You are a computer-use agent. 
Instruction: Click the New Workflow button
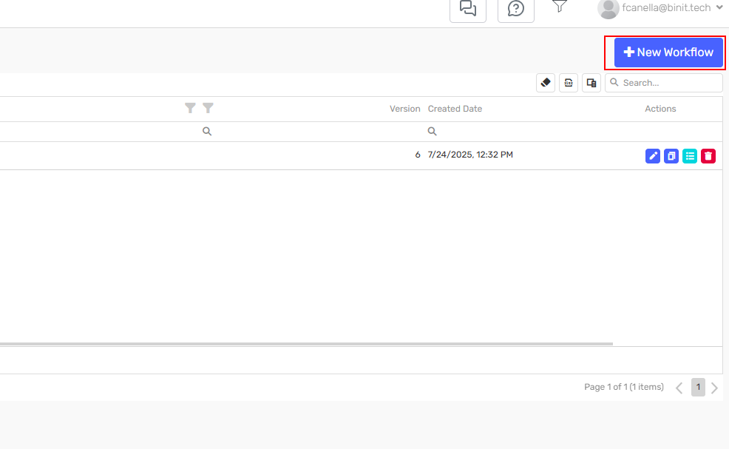(x=668, y=52)
